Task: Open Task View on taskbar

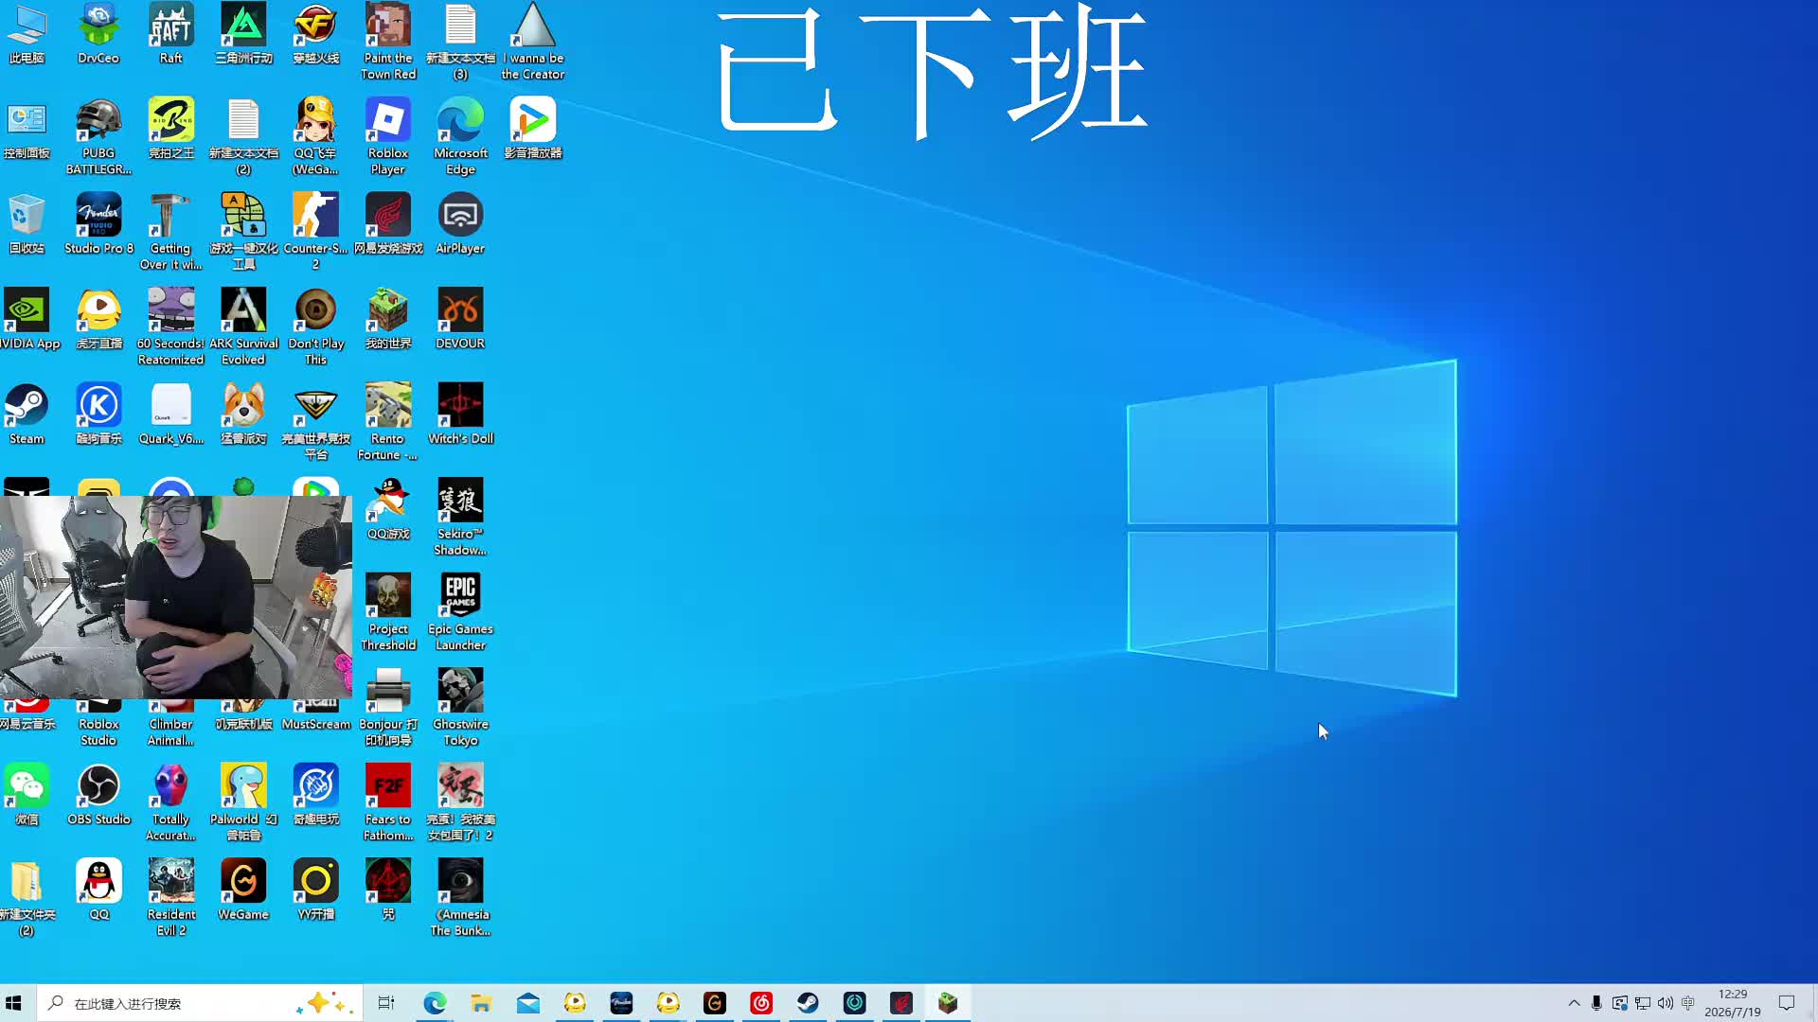Action: click(386, 1003)
